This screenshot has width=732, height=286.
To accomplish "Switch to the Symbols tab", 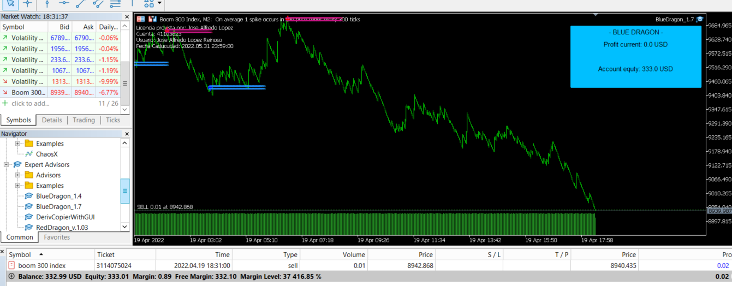I will pos(19,120).
